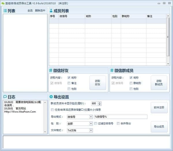Click the member list vertical scrollbar
The image size is (173, 151).
pyautogui.click(x=168, y=37)
